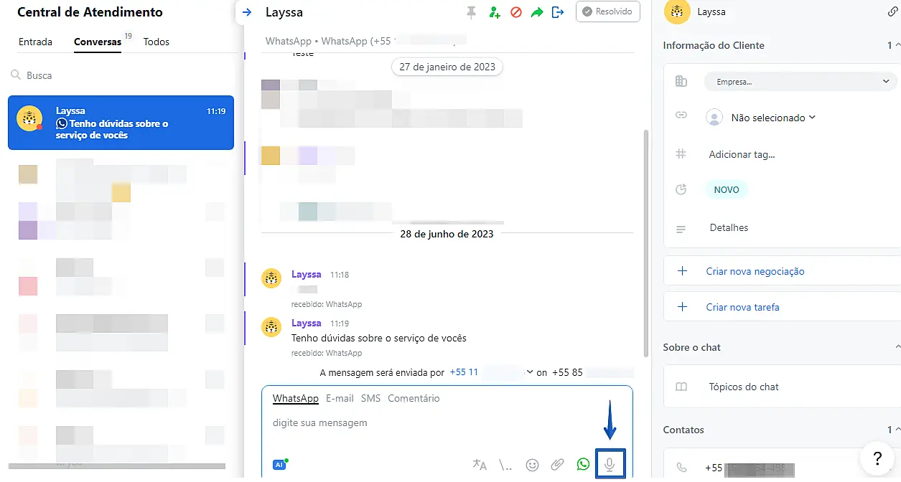Click the microphone icon to record audio
Viewport: 901px width, 482px height.
click(x=610, y=465)
